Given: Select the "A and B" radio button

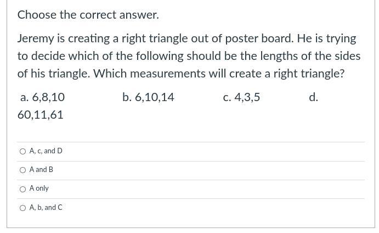Looking at the screenshot, I should coord(22,170).
